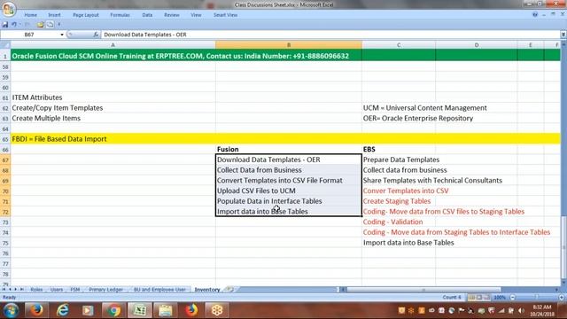This screenshot has width=567, height=319.
Task: Open the Home ribbon tab
Action: point(31,15)
